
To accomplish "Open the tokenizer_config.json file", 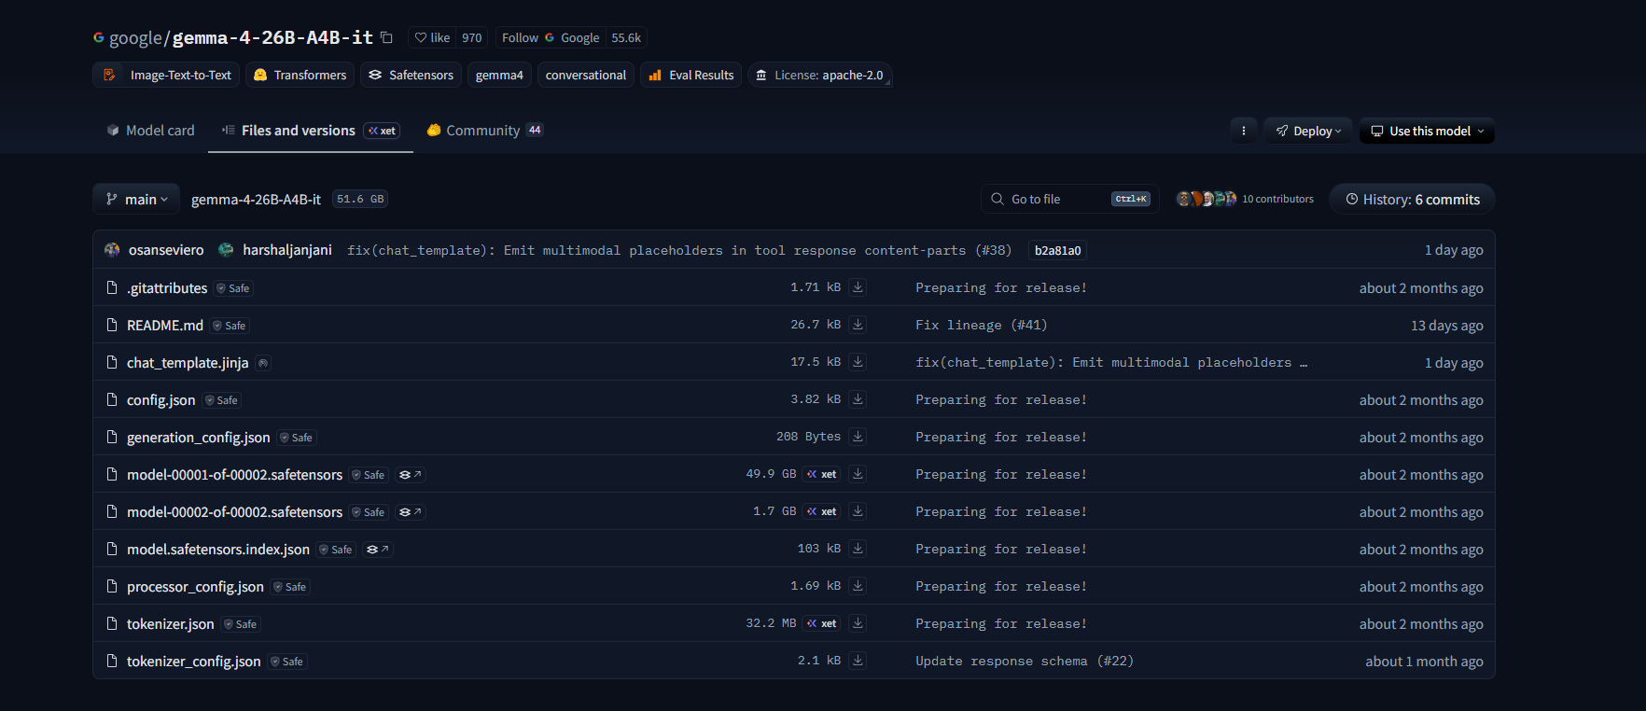I will coord(194,662).
